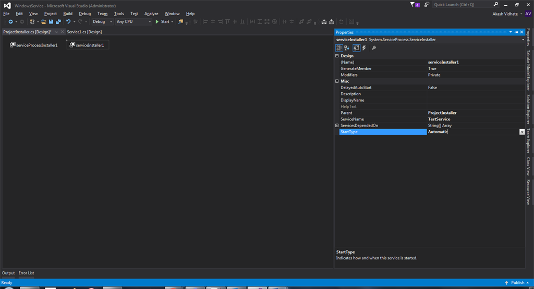Select the serviceProcessInstaller1 component
Image resolution: width=534 pixels, height=289 pixels.
pos(34,45)
